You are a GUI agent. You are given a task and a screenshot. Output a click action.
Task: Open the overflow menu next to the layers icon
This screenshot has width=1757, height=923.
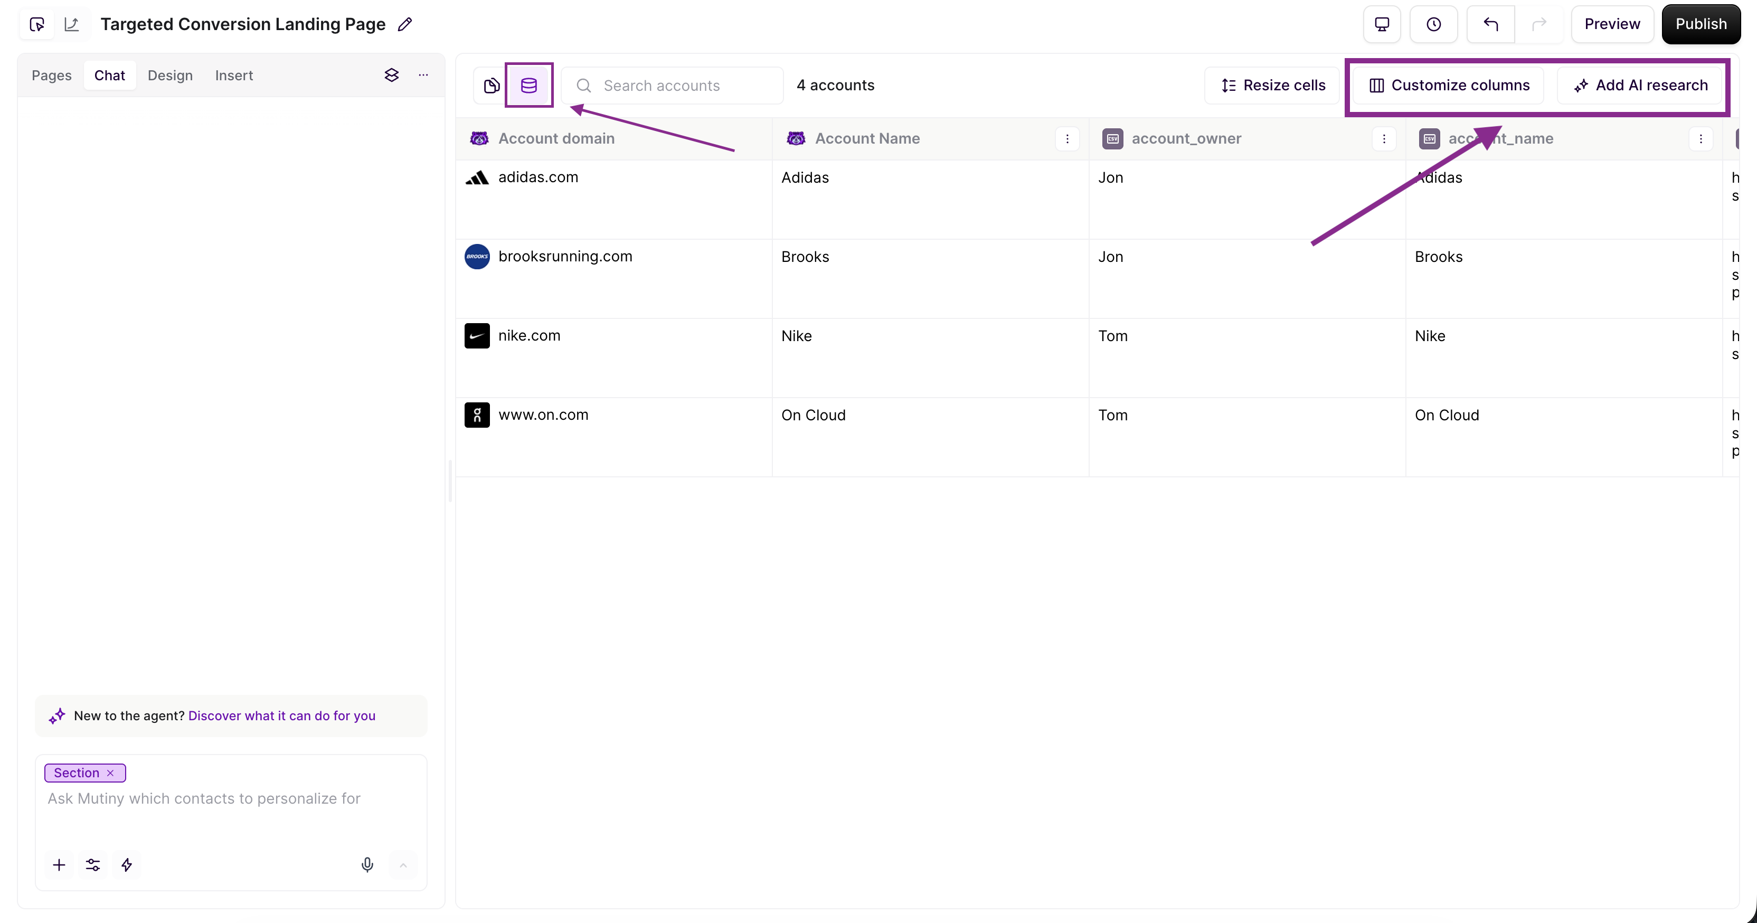[423, 75]
